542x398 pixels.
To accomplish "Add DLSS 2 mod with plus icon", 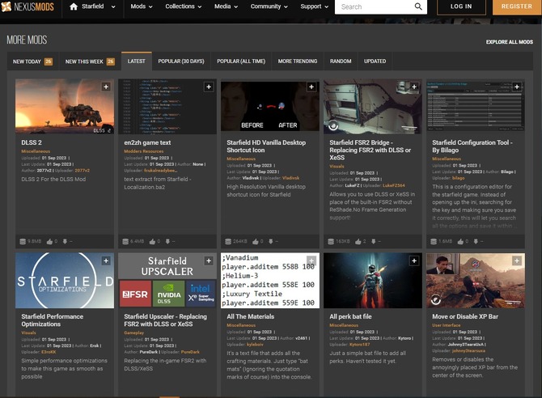I will coord(106,87).
